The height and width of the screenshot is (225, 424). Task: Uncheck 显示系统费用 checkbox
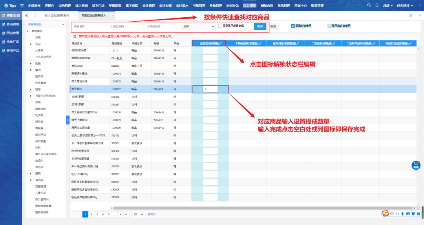(x=293, y=26)
